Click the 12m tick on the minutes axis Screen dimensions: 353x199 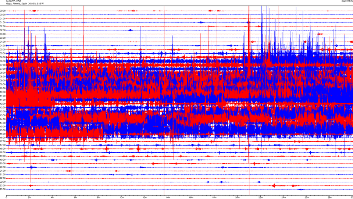(x=145, y=198)
